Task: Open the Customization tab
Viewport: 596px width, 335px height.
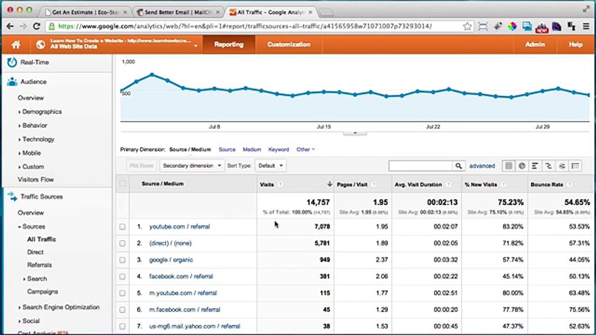Action: 289,45
